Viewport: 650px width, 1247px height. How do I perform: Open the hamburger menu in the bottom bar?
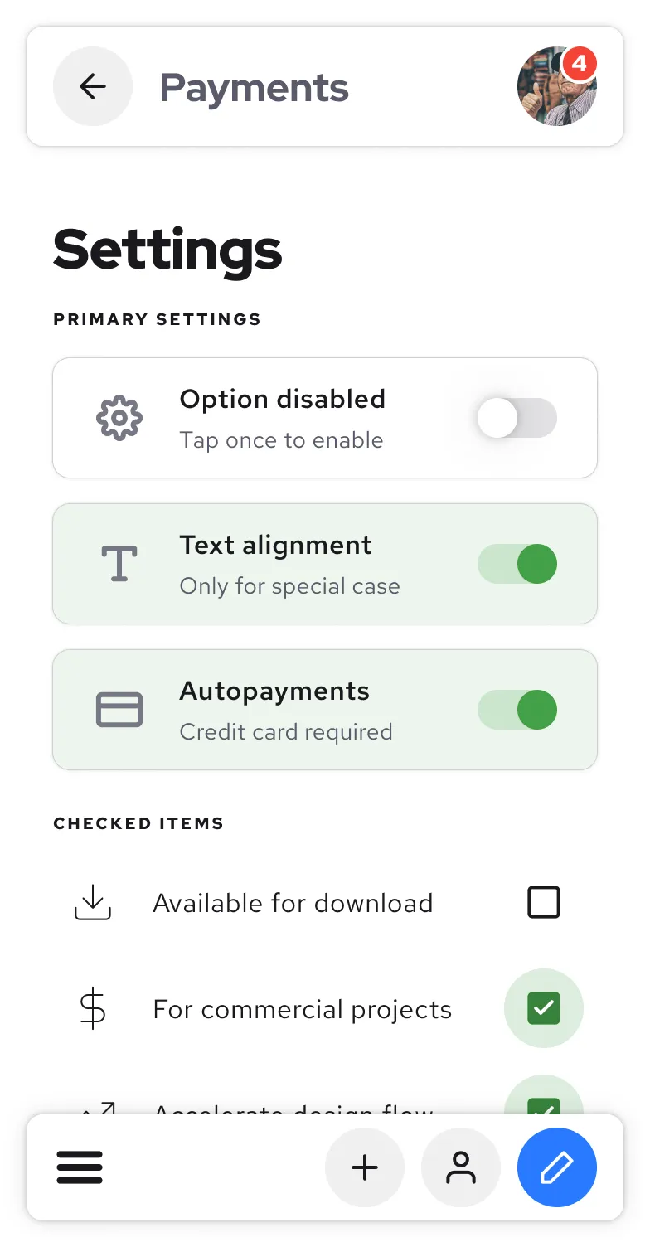coord(80,1167)
